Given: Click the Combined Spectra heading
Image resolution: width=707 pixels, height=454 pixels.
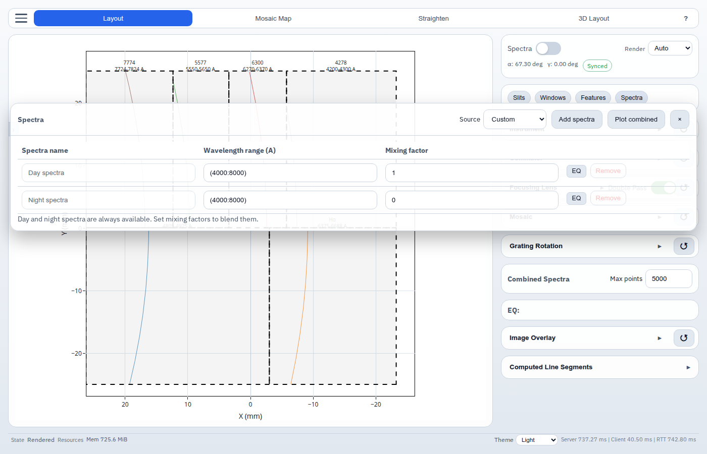Looking at the screenshot, I should click(x=538, y=279).
